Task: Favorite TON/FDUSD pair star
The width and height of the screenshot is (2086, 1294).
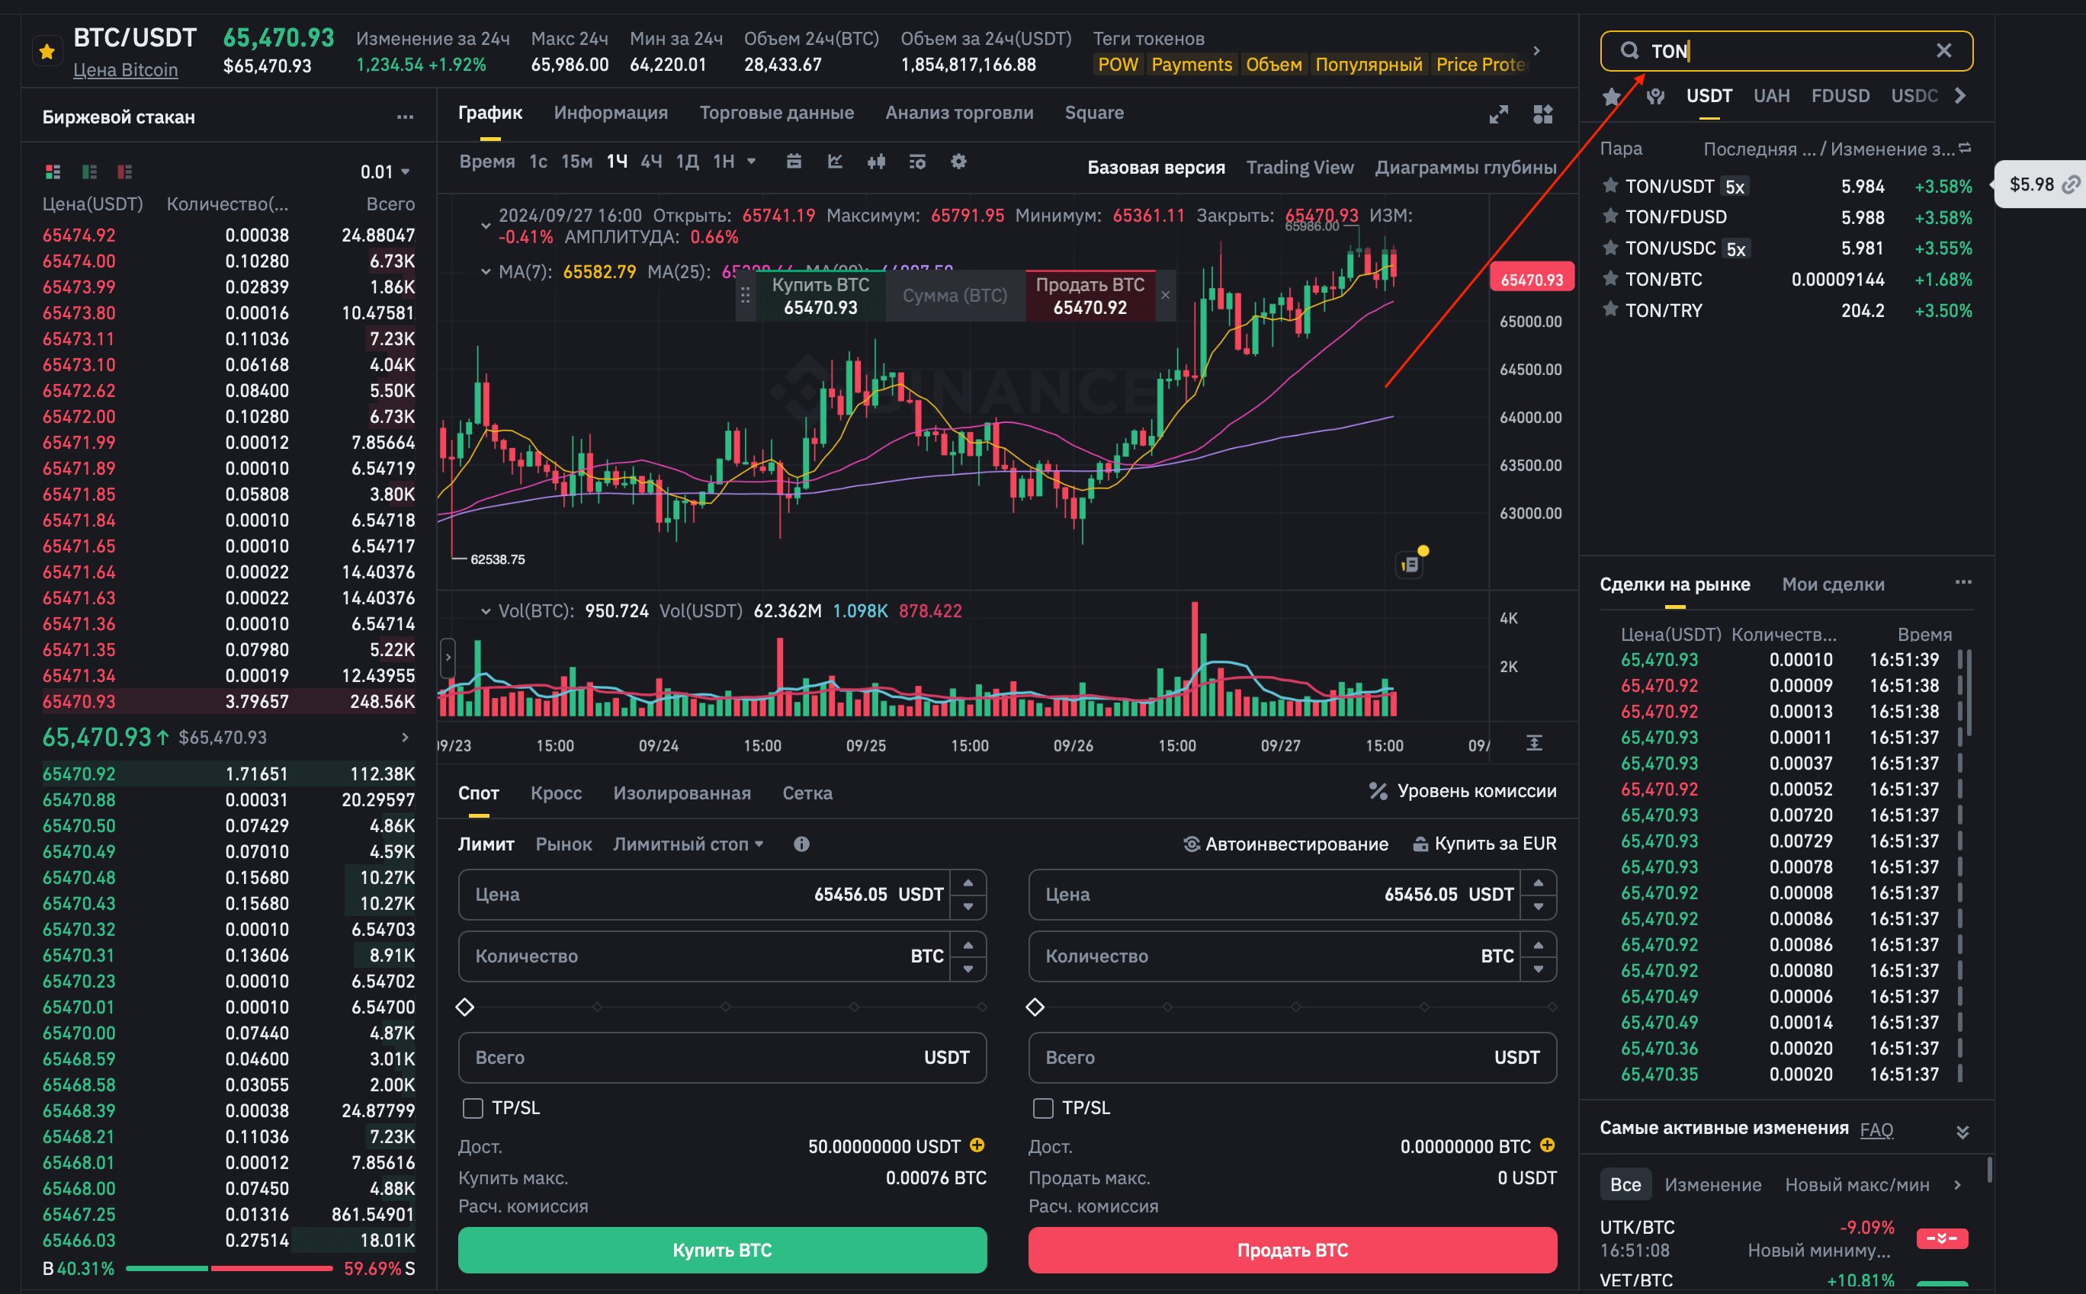Action: click(x=1610, y=216)
